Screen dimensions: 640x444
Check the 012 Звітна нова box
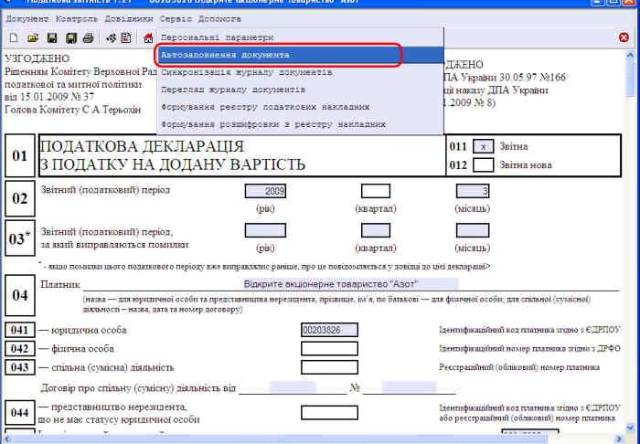click(x=484, y=164)
